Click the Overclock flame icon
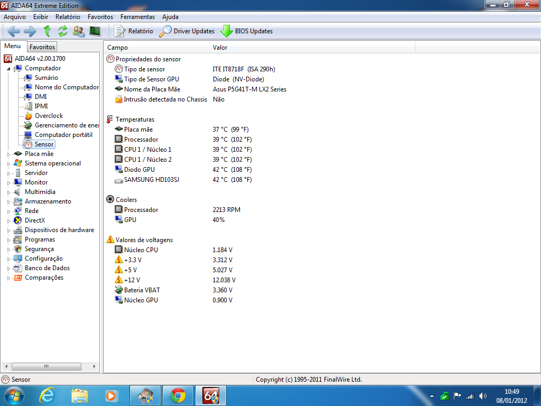 [x=29, y=116]
